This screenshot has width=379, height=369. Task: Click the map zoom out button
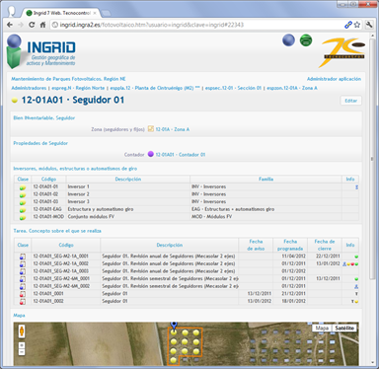point(22,352)
